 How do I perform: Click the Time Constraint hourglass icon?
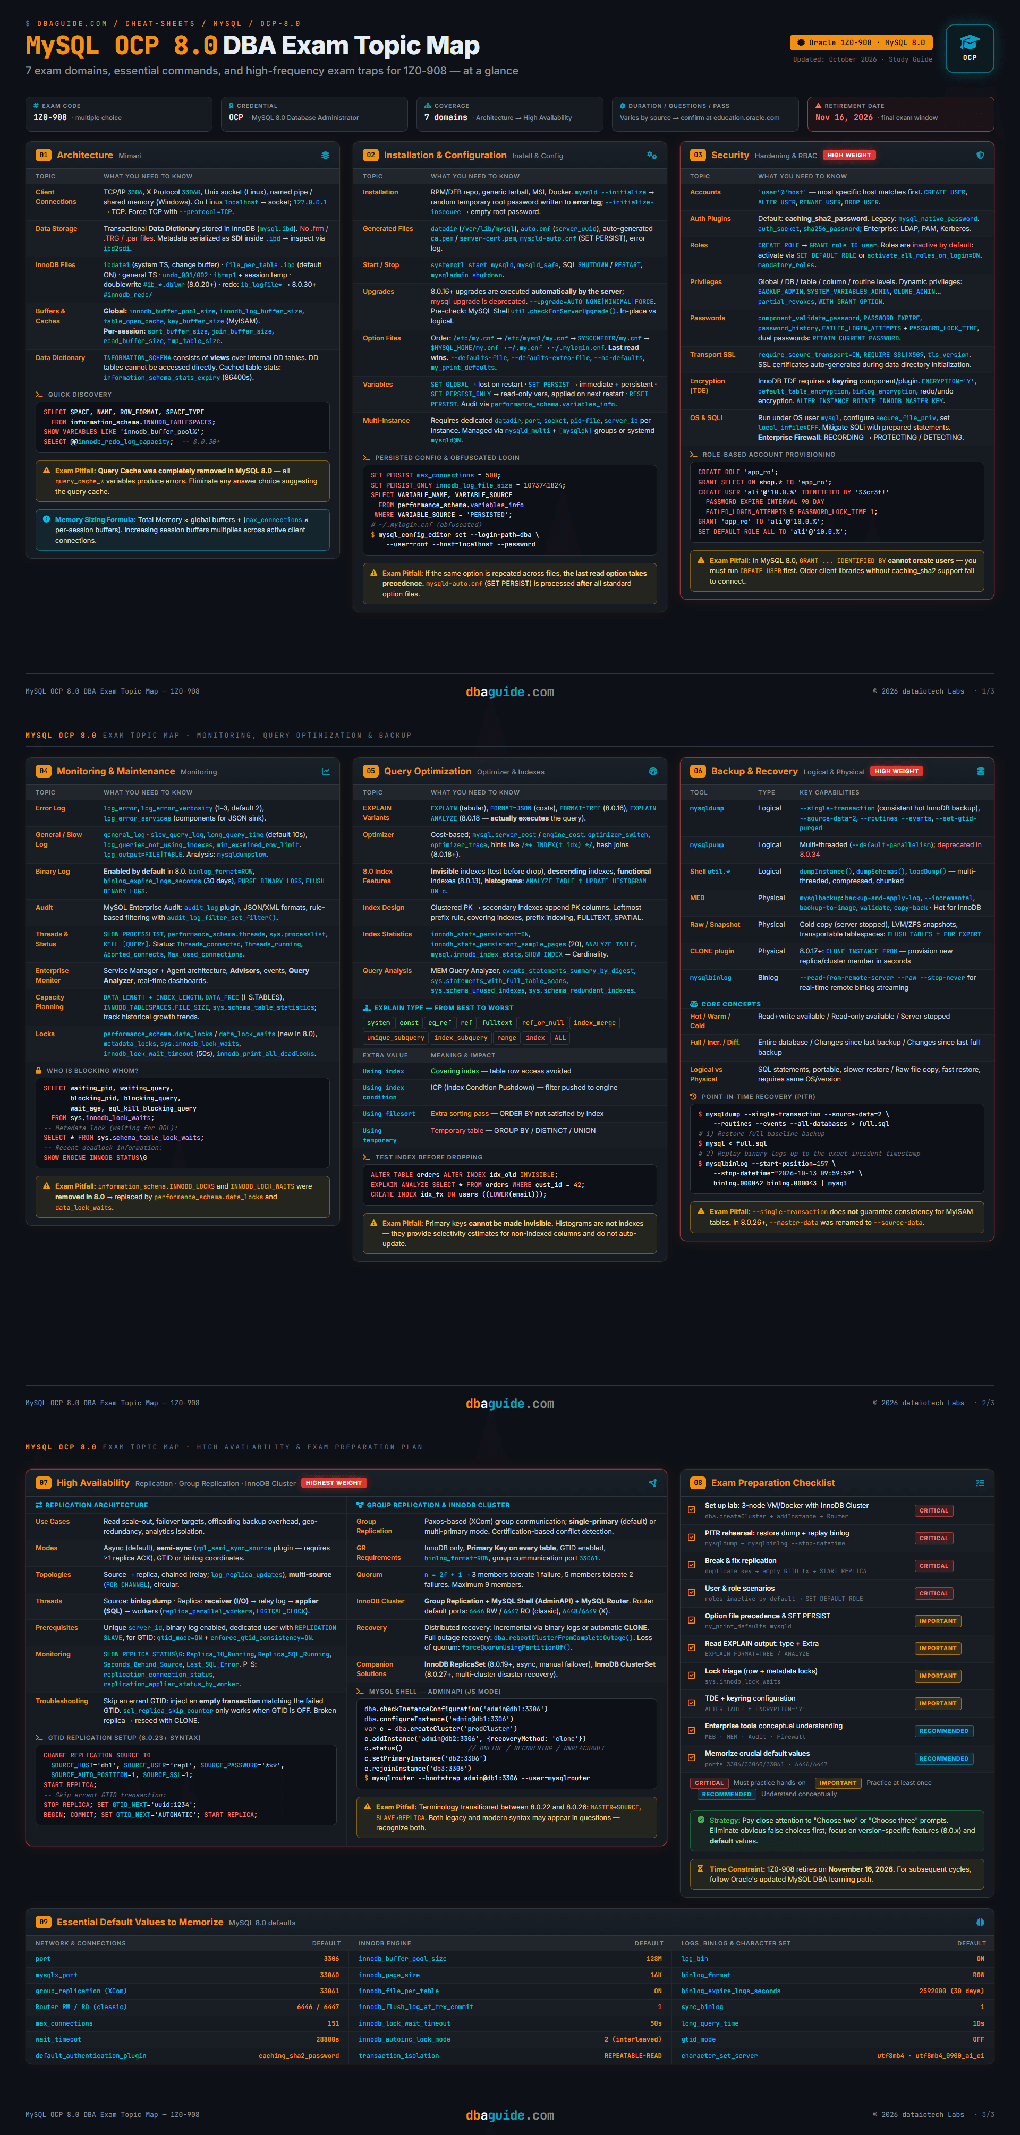pyautogui.click(x=701, y=1869)
